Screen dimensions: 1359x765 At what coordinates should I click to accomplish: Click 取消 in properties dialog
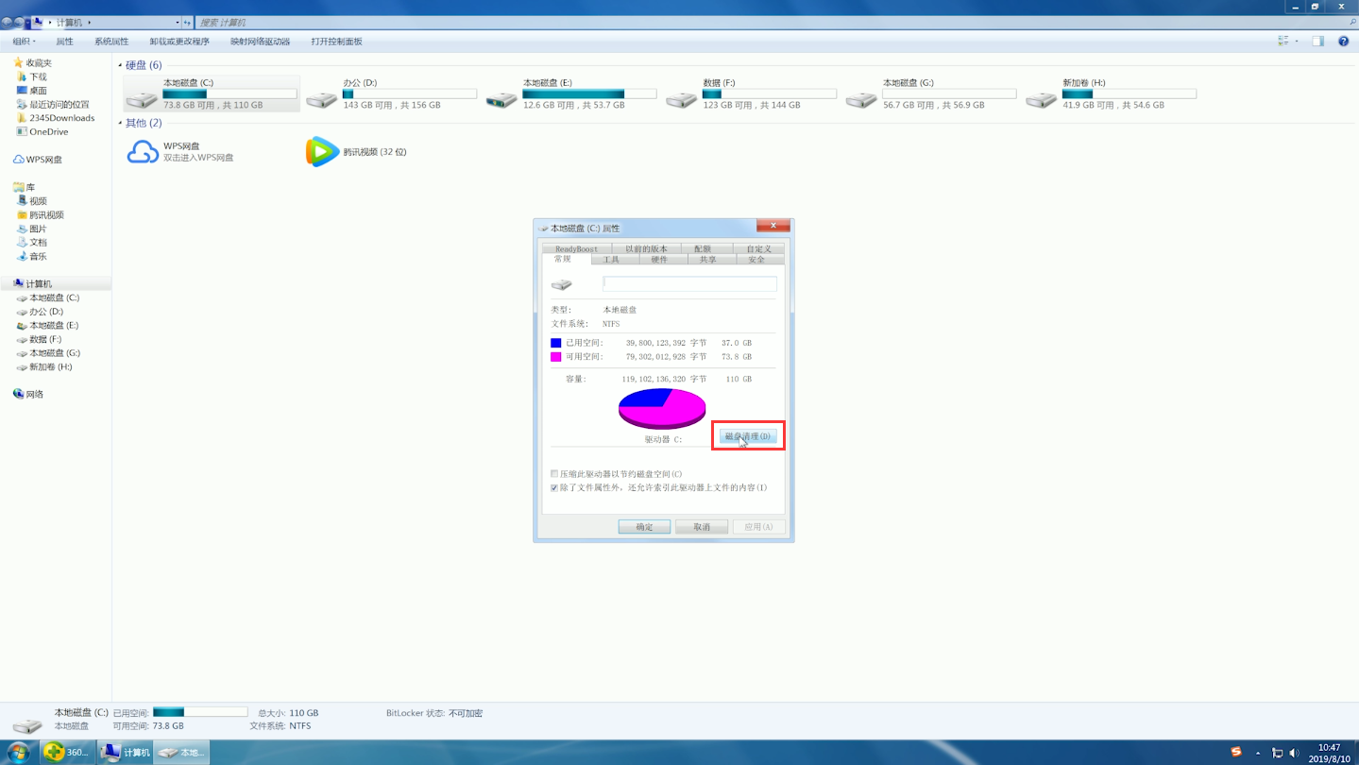pos(702,527)
